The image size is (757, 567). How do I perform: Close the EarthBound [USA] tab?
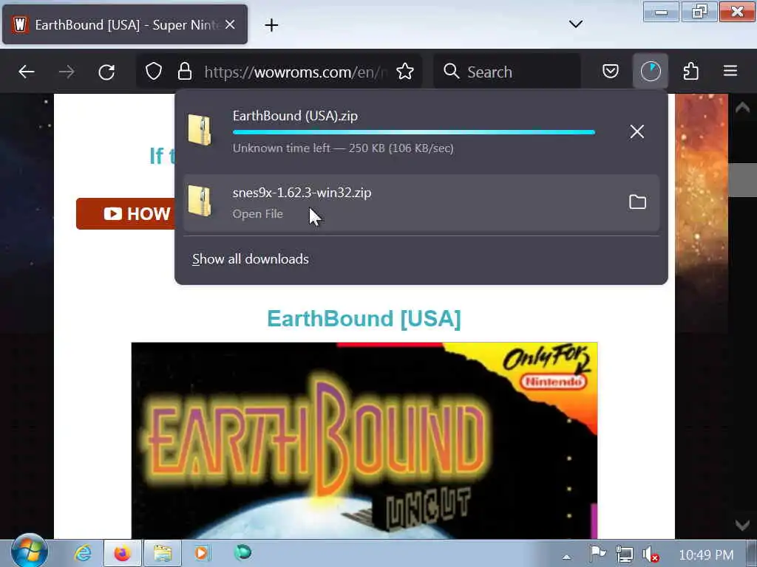point(231,24)
